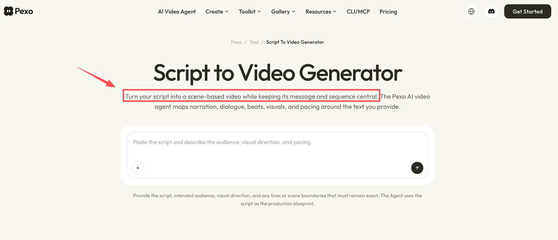The height and width of the screenshot is (240, 558).
Task: Submit the script with the arrow button
Action: (x=417, y=168)
